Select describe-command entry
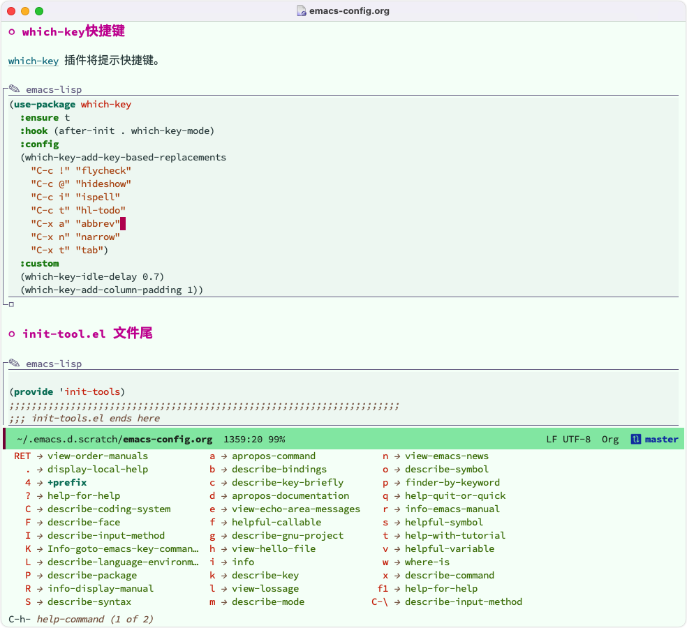This screenshot has width=687, height=628. point(450,575)
